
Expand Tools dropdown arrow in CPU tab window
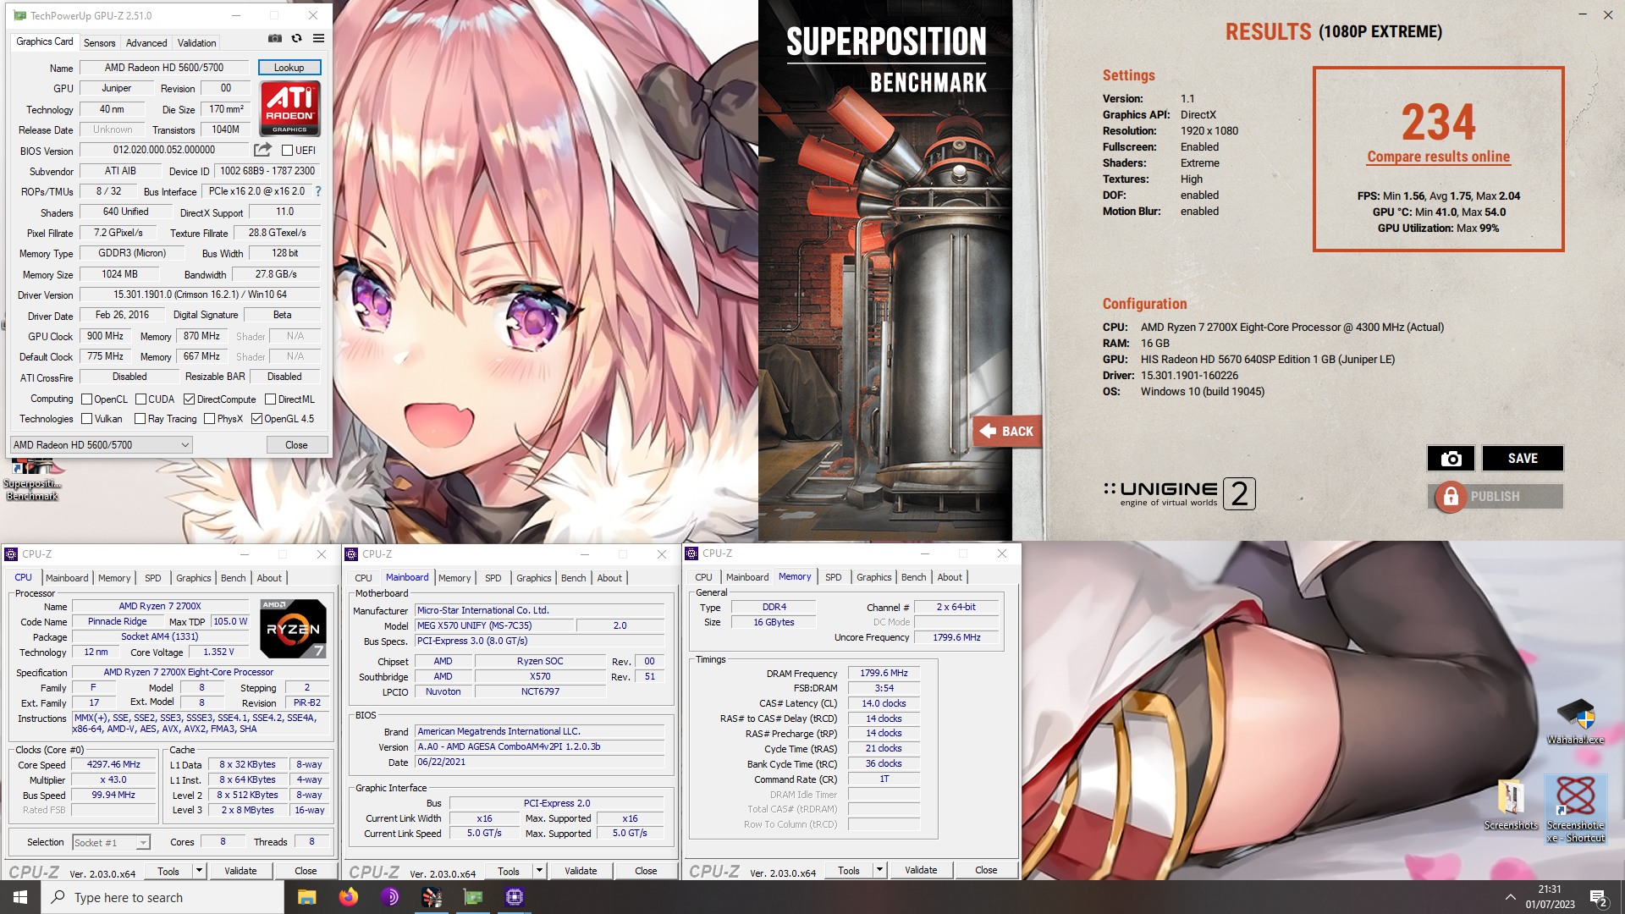[199, 871]
